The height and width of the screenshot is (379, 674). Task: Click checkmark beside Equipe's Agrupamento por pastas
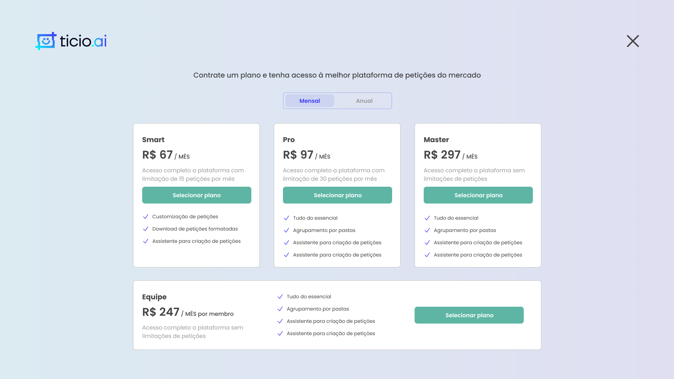(280, 309)
